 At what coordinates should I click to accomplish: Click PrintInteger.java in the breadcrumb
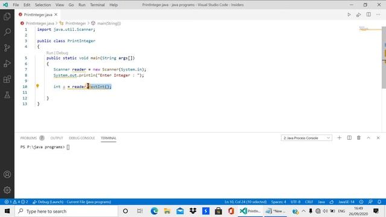tap(40, 24)
